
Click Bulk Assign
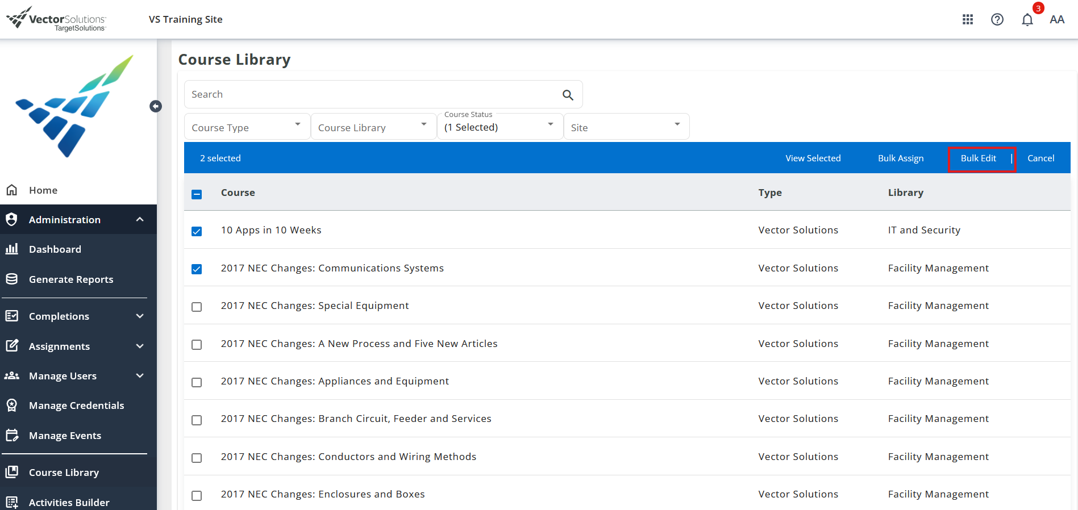pyautogui.click(x=901, y=158)
